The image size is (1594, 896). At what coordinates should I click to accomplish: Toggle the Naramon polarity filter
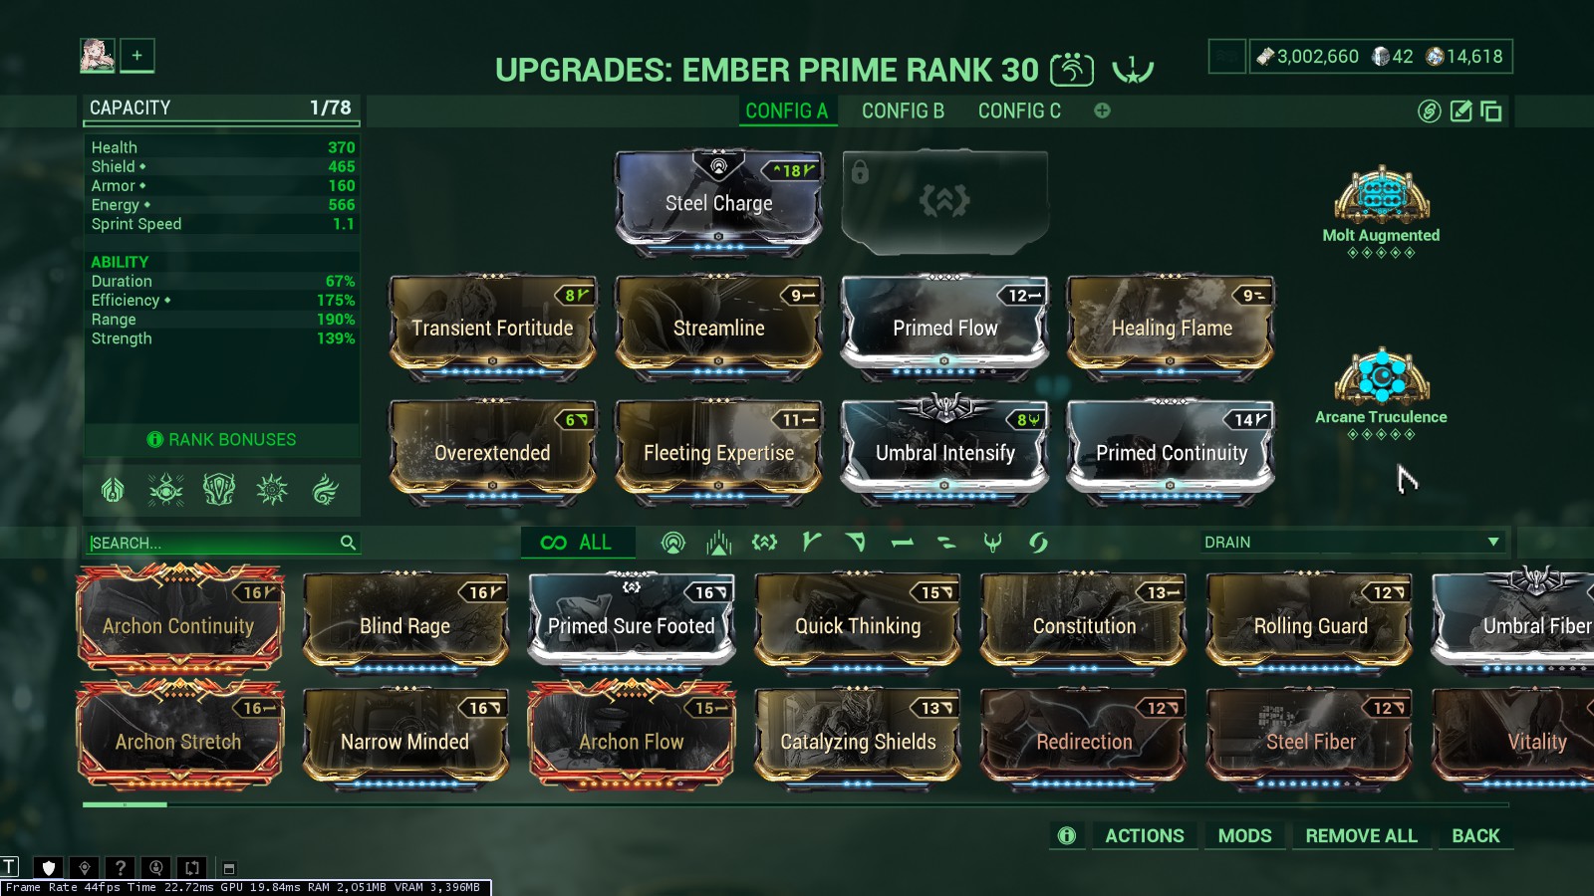coord(902,543)
